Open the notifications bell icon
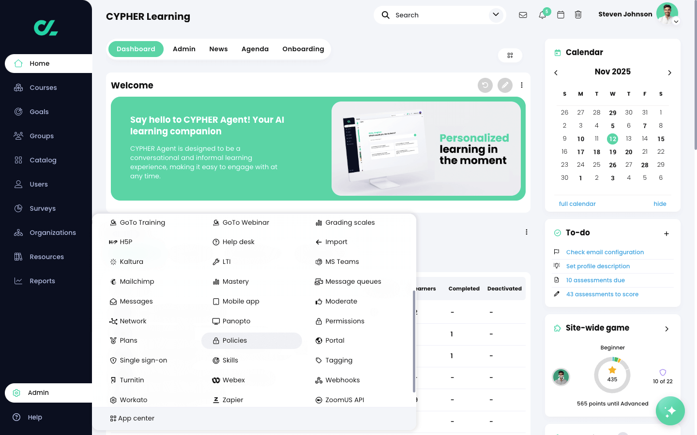697x435 pixels. (543, 15)
